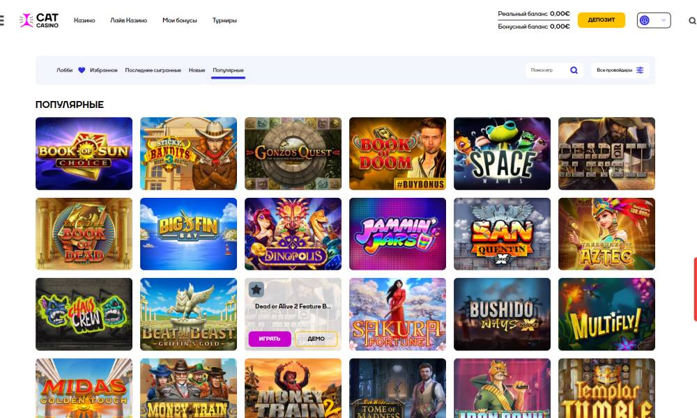Launch Bushido Ways game tile
The height and width of the screenshot is (418, 697).
503,314
